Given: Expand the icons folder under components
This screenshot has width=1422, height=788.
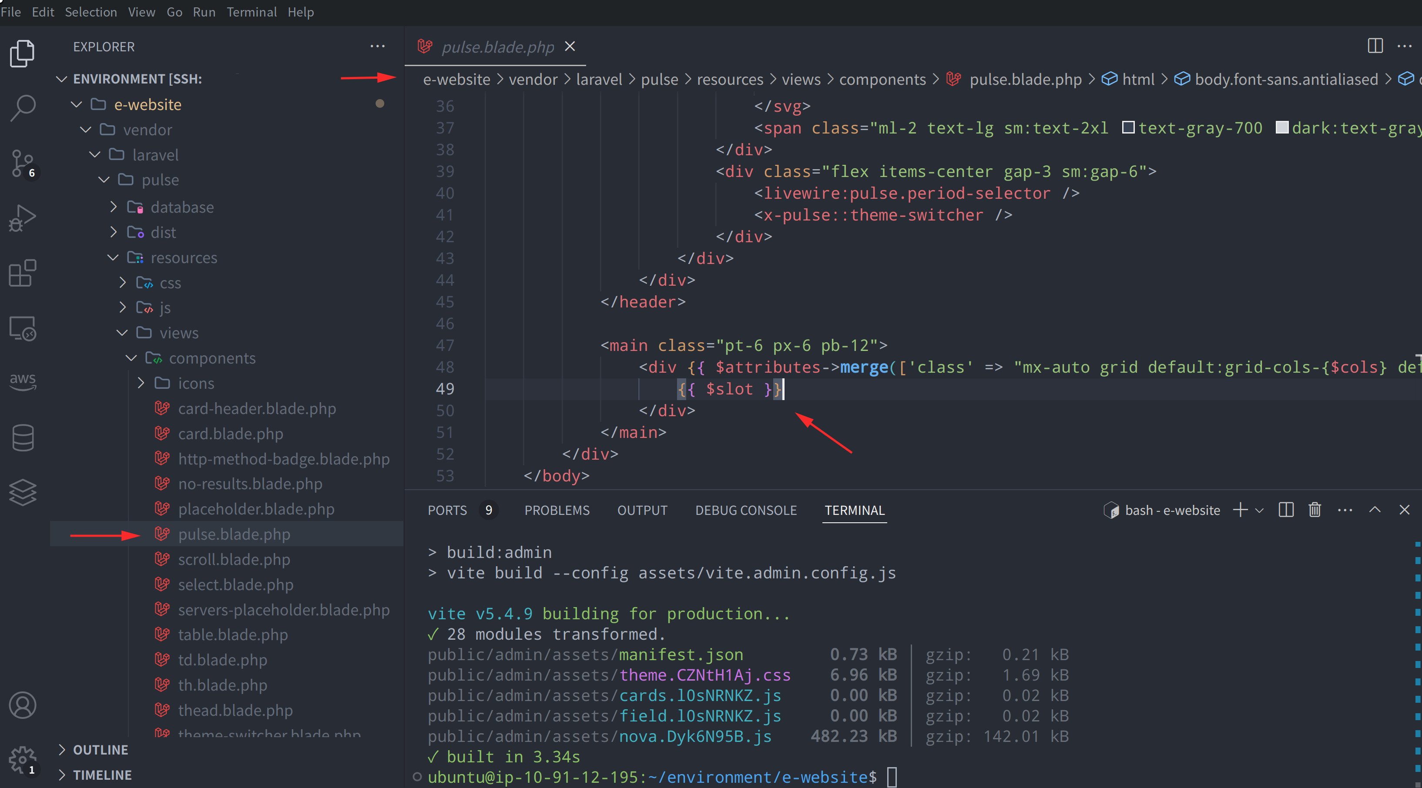Looking at the screenshot, I should pos(141,383).
